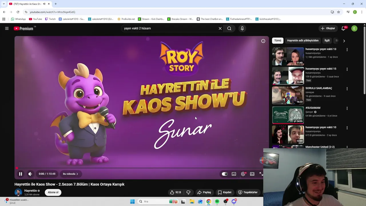Viewport: 366px width, 206px height.
Task: Subscribe with the 'Abone ol' button
Action: [53, 192]
